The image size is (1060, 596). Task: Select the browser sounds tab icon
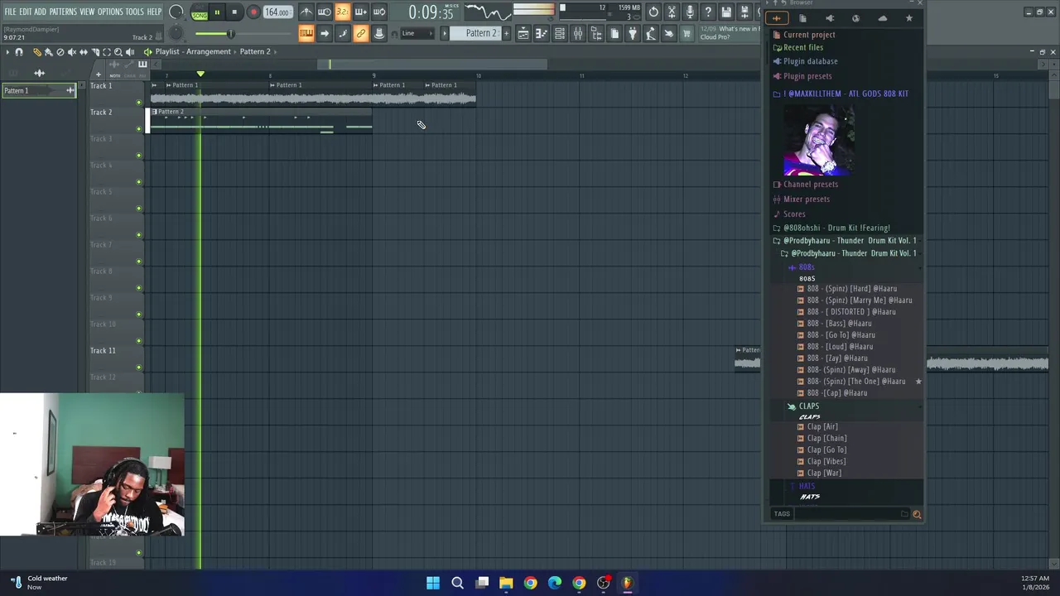(x=776, y=18)
